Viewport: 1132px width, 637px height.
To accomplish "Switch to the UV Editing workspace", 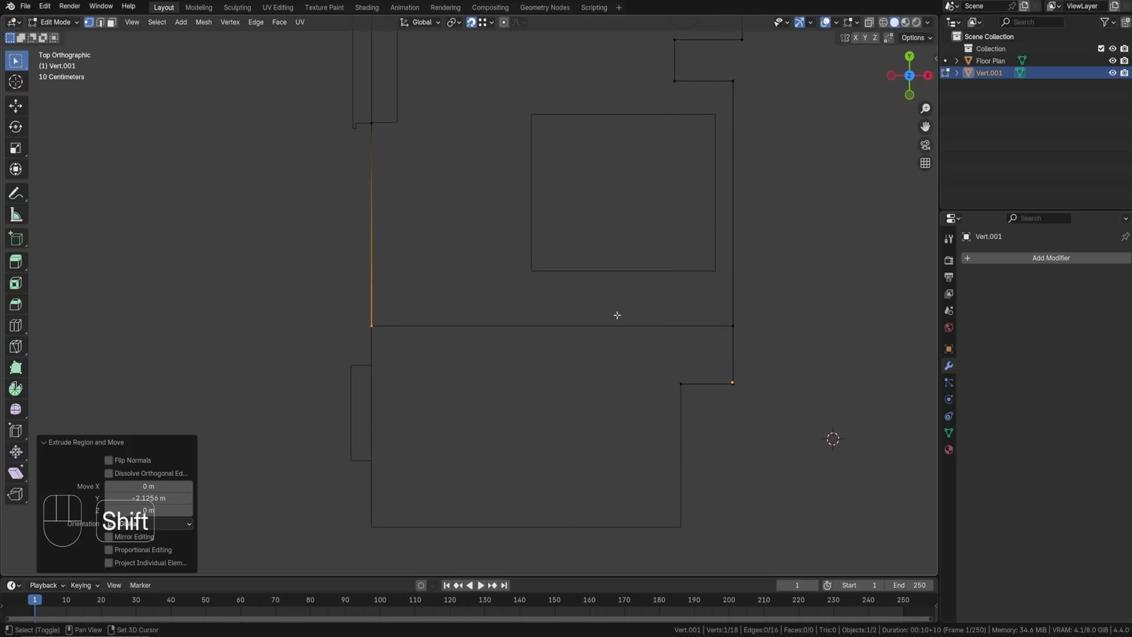I will pyautogui.click(x=278, y=8).
